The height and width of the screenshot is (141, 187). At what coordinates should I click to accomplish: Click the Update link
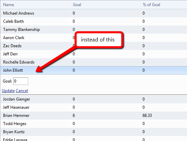[x=8, y=91]
